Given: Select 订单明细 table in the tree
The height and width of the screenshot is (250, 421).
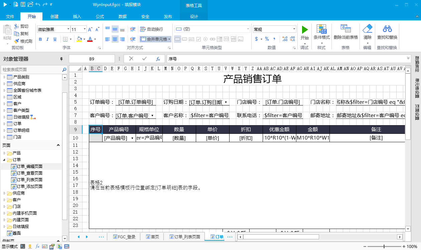Looking at the screenshot, I should (21, 131).
